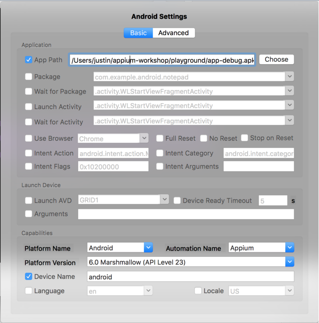
Task: Tick the Intent Category checkbox
Action: tap(159, 153)
